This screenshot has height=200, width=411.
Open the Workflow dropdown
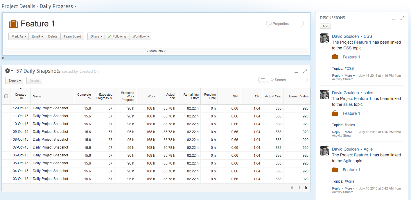140,36
